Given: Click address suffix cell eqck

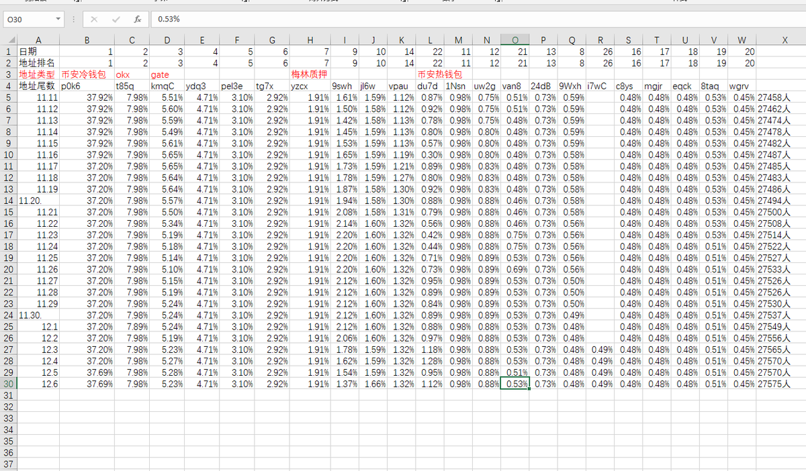Looking at the screenshot, I should point(684,86).
